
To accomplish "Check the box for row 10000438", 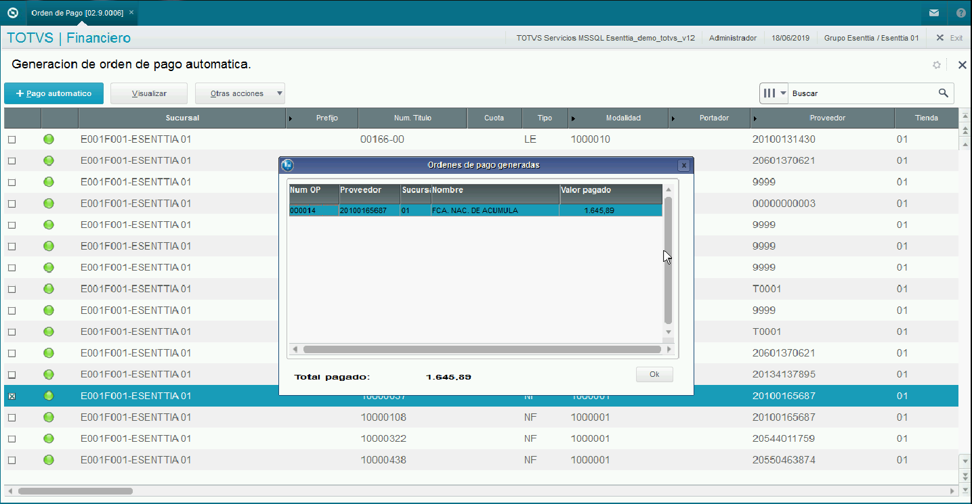I will pyautogui.click(x=12, y=460).
